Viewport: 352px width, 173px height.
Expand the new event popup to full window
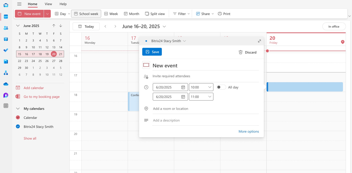[x=259, y=41]
